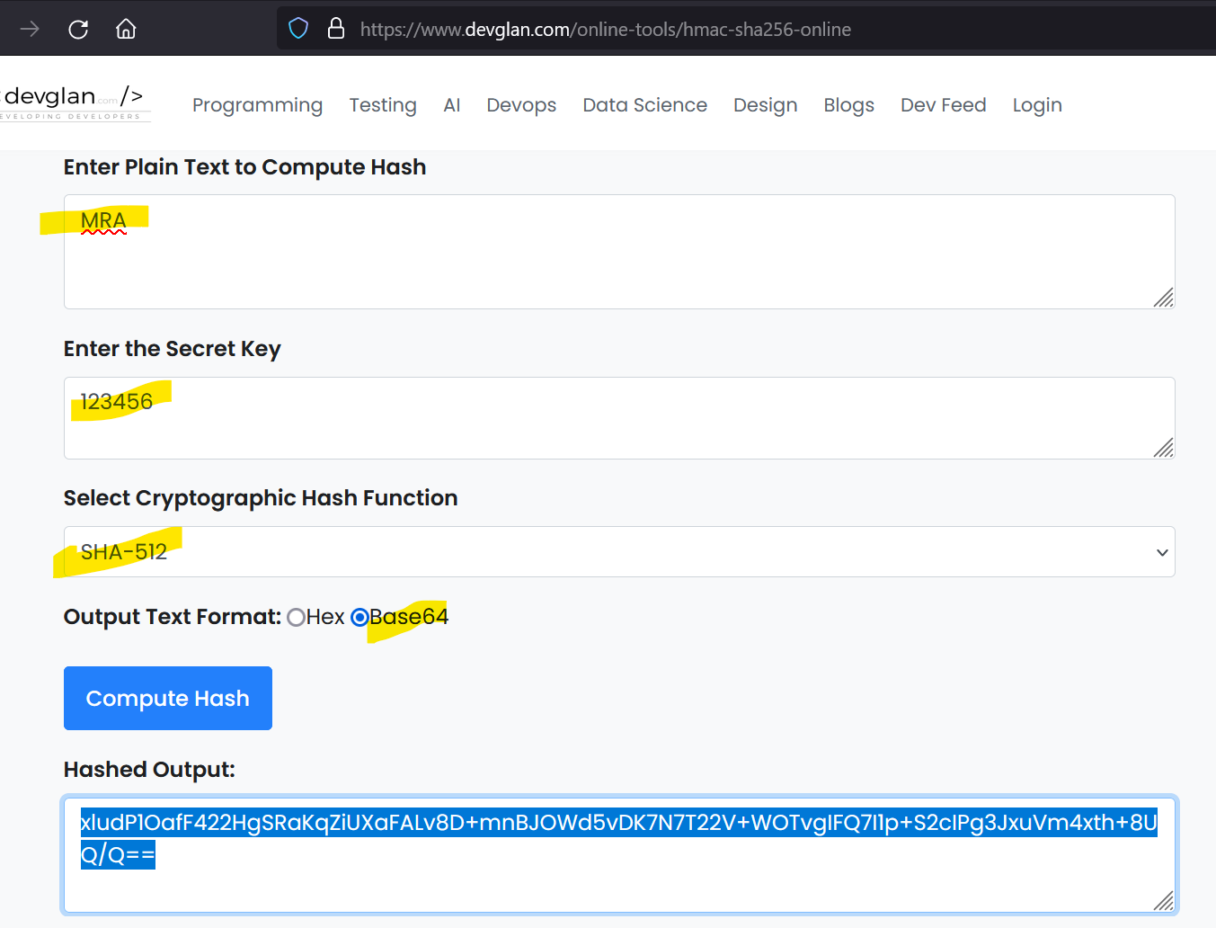Viewport: 1216px width, 928px height.
Task: Grab the secret key area resize handle
Action: (x=1164, y=448)
